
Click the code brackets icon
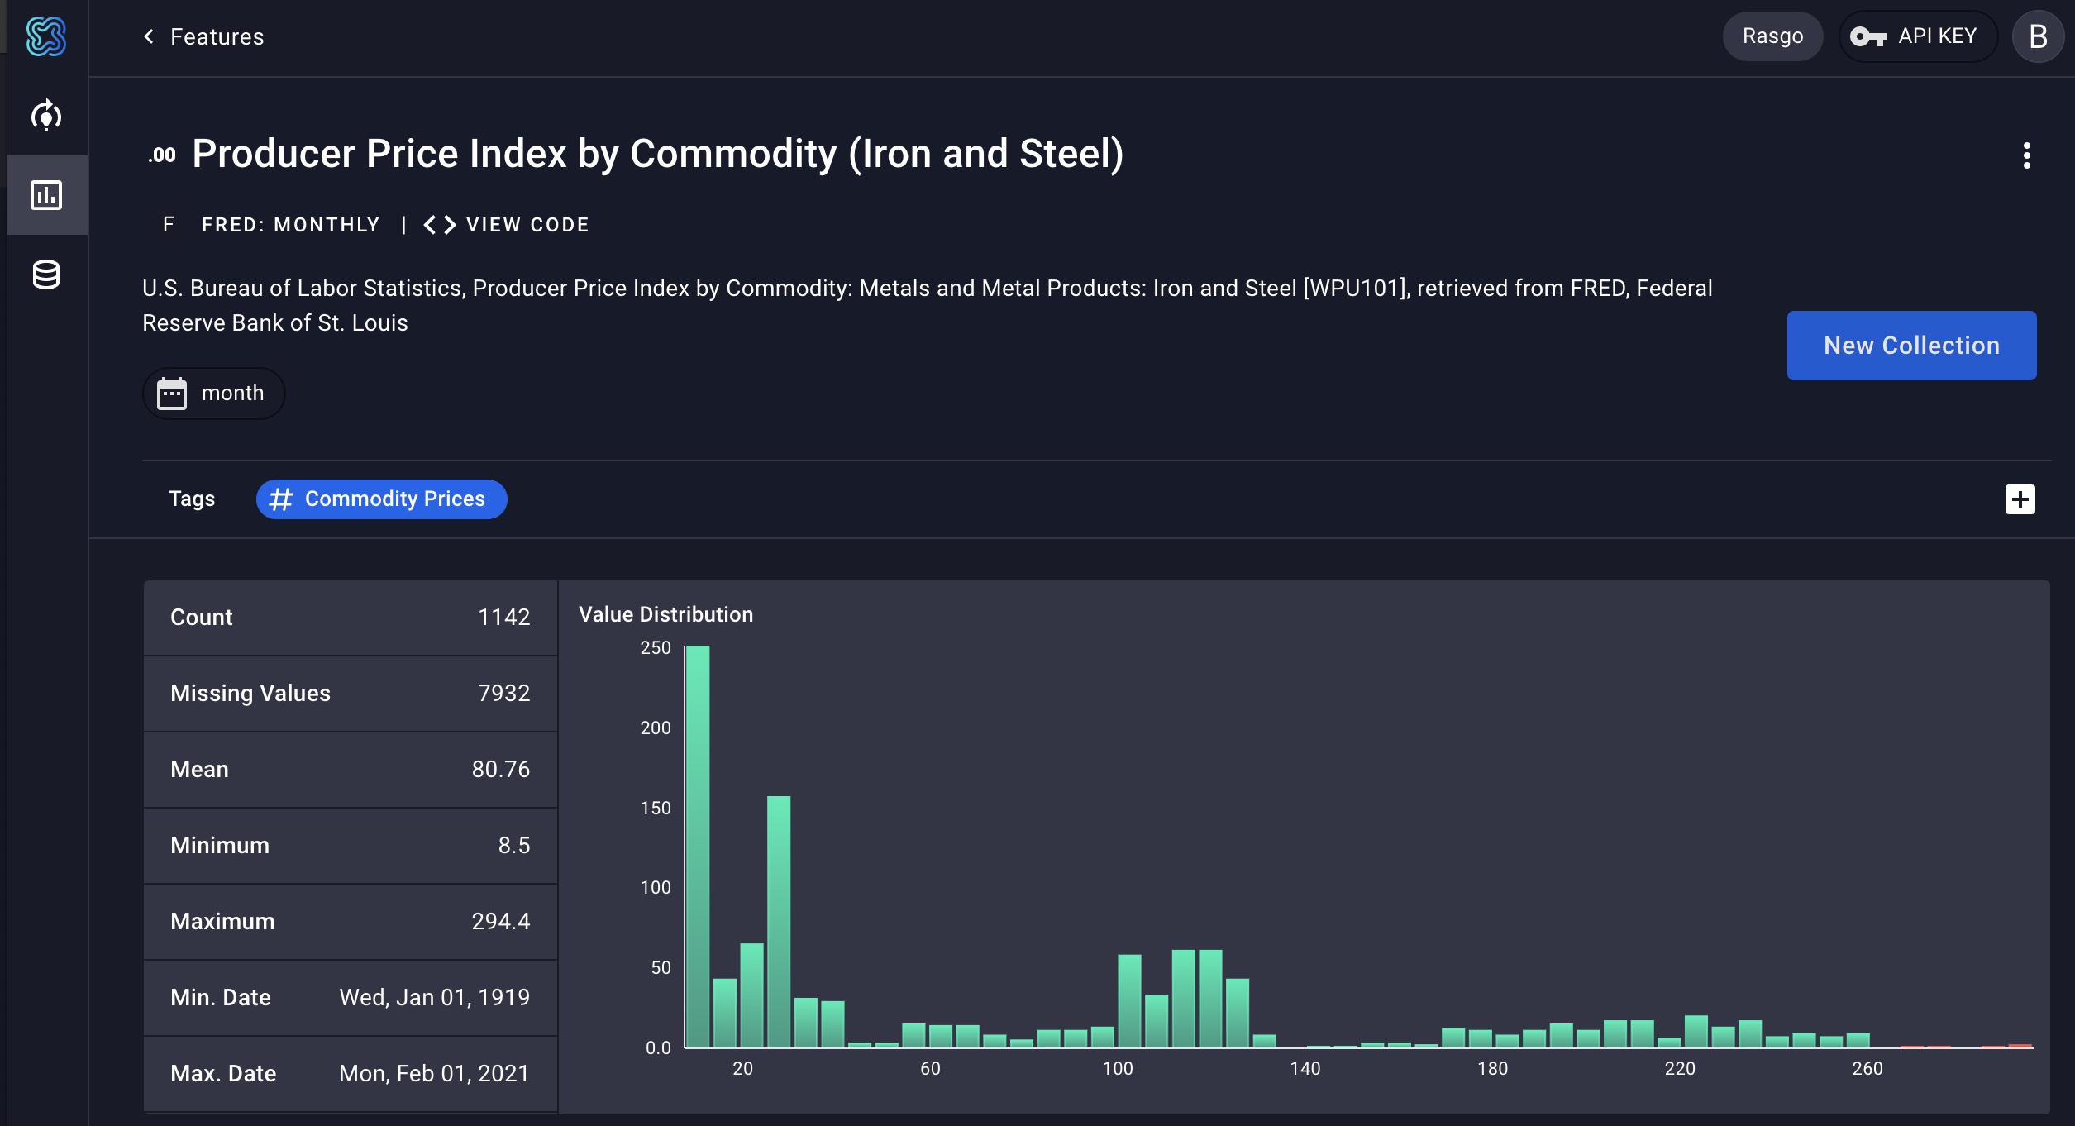439,225
